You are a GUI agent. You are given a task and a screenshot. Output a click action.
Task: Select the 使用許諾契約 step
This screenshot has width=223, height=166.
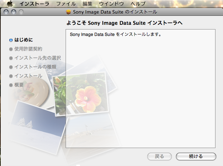tap(28, 49)
